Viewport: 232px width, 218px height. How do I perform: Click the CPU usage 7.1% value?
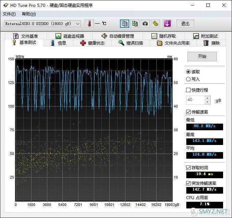click(205, 205)
